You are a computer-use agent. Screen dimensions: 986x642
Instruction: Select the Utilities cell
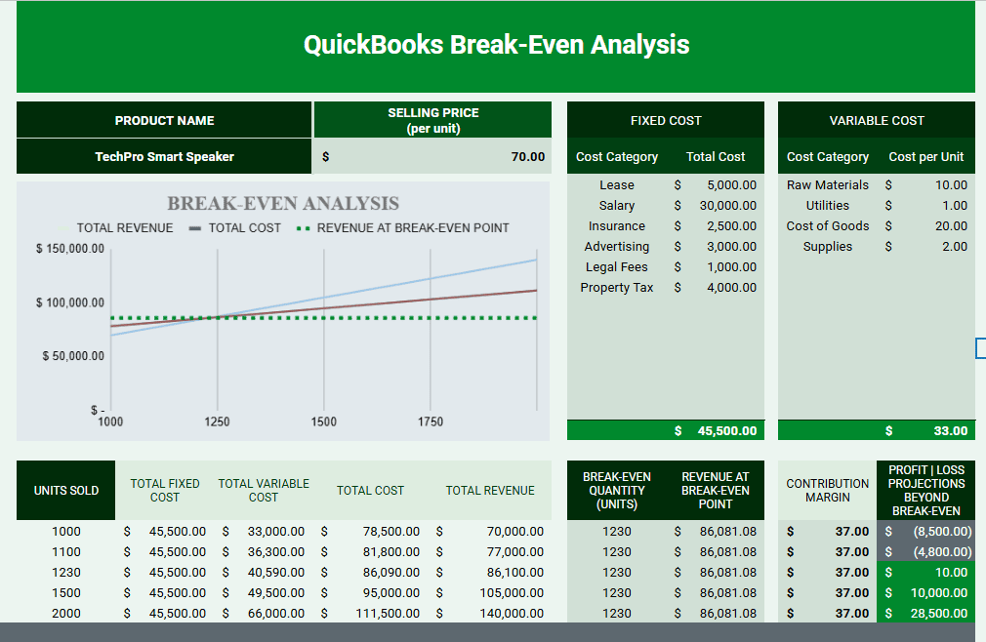pyautogui.click(x=828, y=206)
